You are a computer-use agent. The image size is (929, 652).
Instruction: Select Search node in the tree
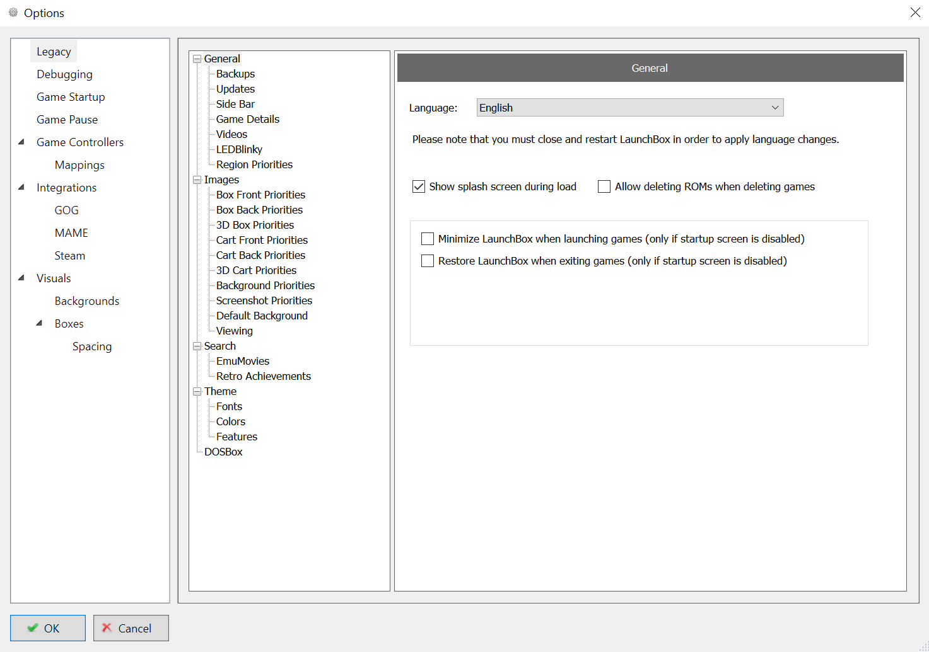pos(220,346)
